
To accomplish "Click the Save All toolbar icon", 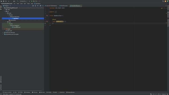I will [3, 1].
